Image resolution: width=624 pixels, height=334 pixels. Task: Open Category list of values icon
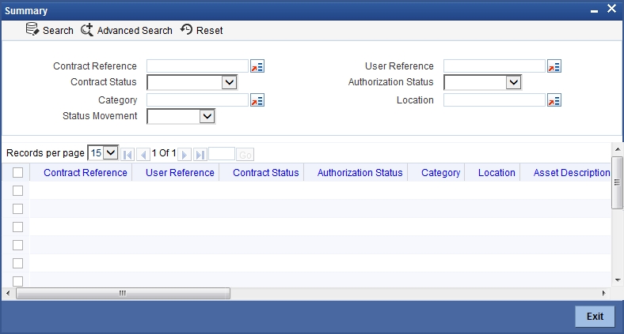pyautogui.click(x=257, y=100)
